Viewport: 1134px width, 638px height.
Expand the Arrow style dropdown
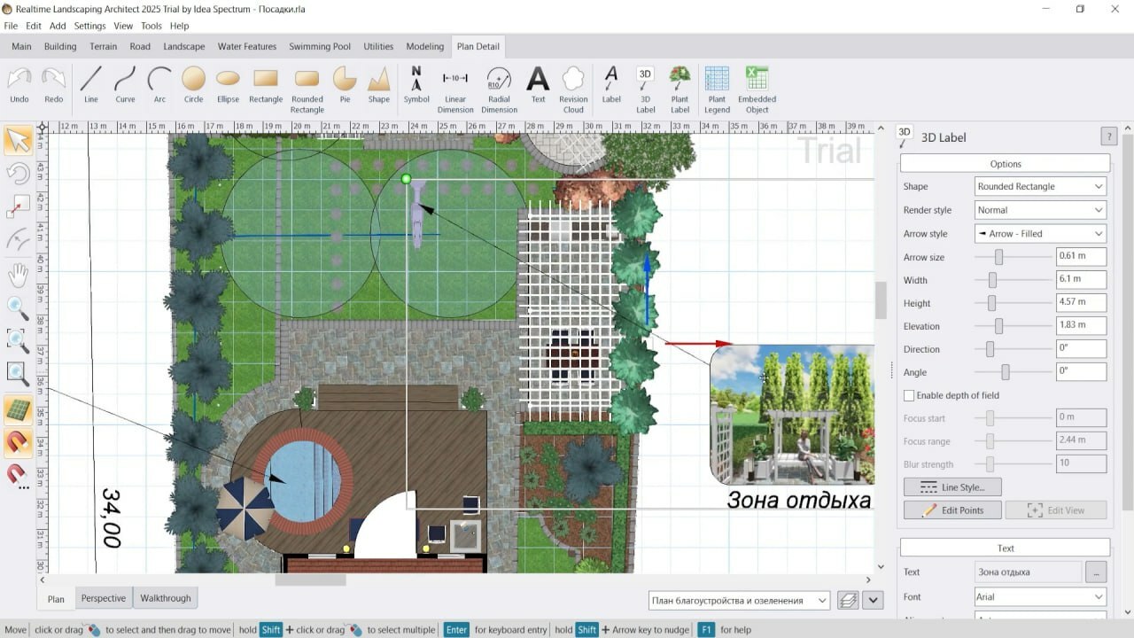[1040, 234]
